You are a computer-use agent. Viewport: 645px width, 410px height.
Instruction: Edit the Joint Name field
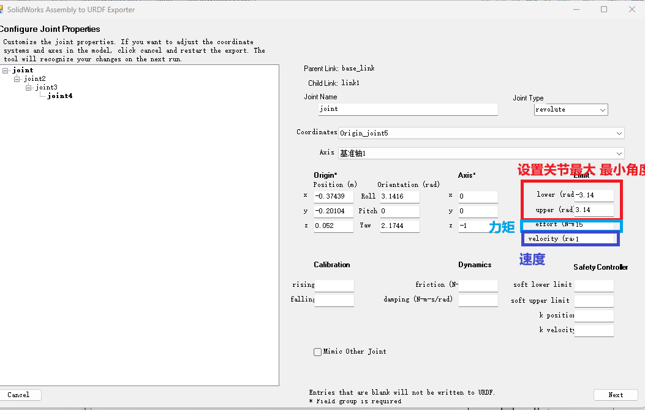(408, 109)
